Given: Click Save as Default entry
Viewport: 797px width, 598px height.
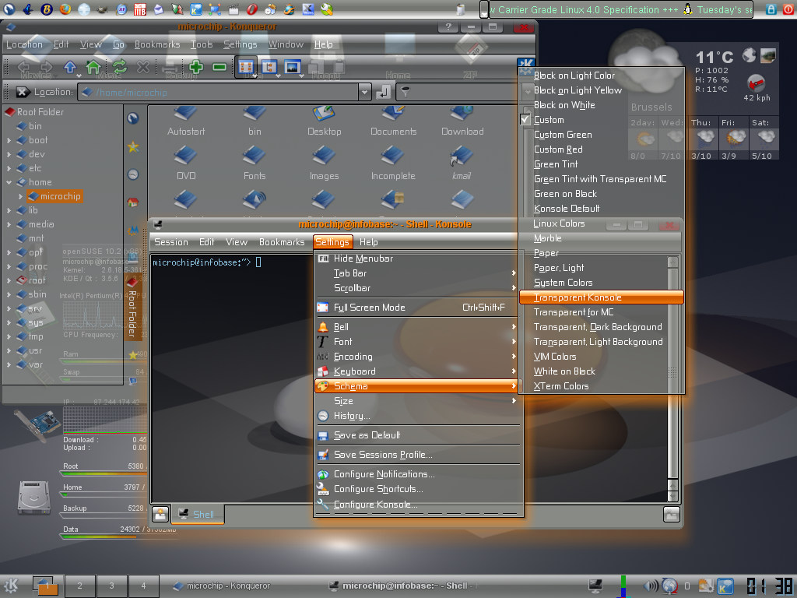Looking at the screenshot, I should [417, 435].
